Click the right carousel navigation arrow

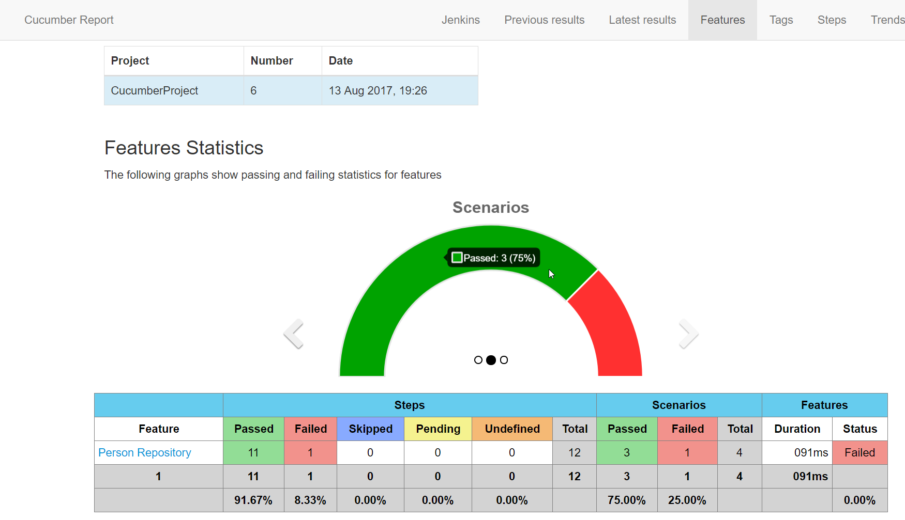688,333
